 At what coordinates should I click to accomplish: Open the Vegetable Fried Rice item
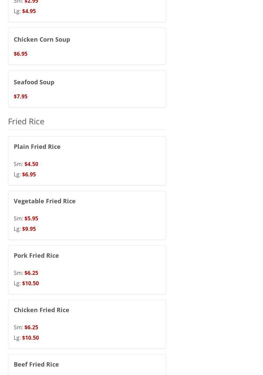(45, 201)
